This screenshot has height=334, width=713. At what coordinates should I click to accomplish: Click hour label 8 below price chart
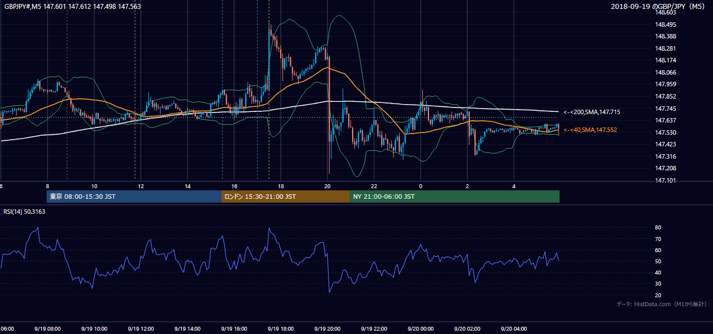[47, 186]
